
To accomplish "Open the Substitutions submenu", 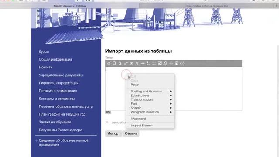I will tap(150, 96).
